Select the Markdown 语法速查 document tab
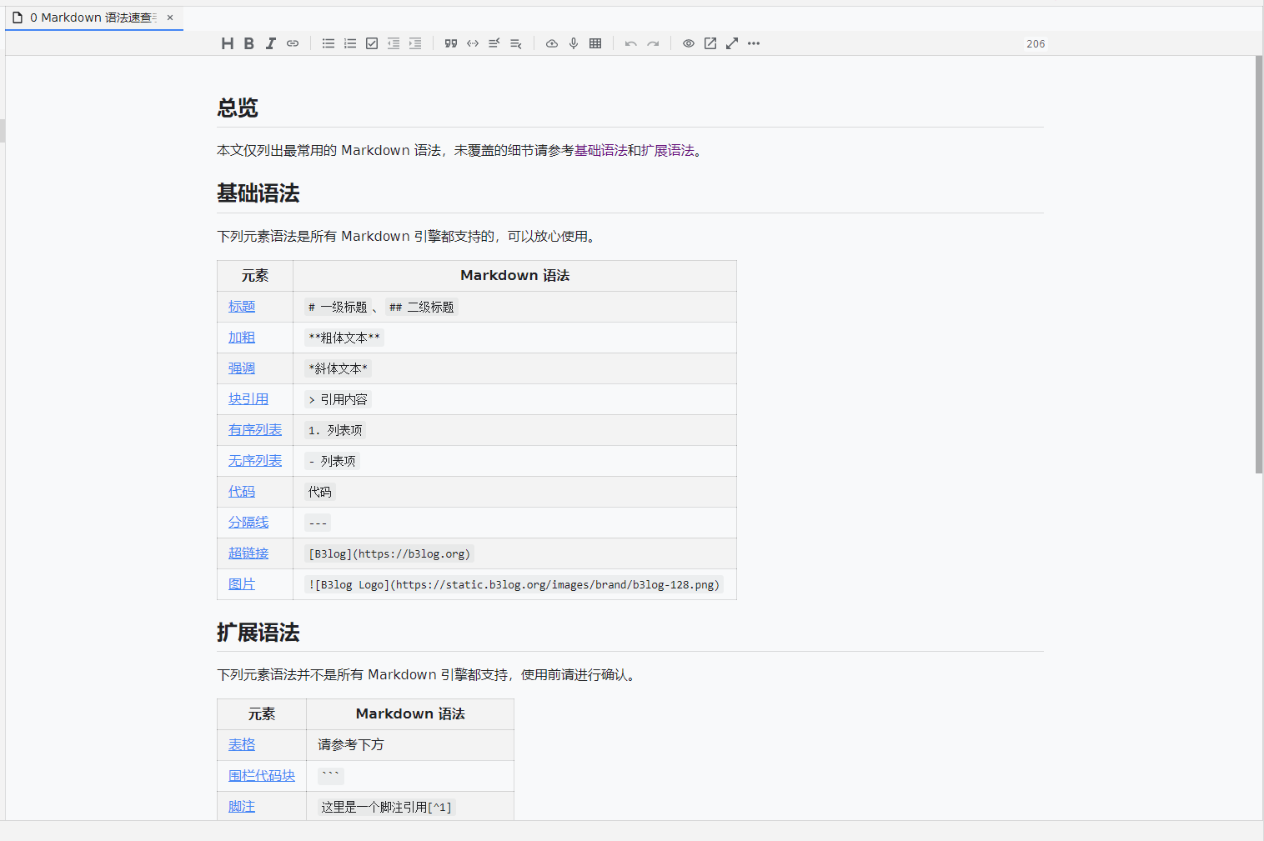1264x841 pixels. 92,18
